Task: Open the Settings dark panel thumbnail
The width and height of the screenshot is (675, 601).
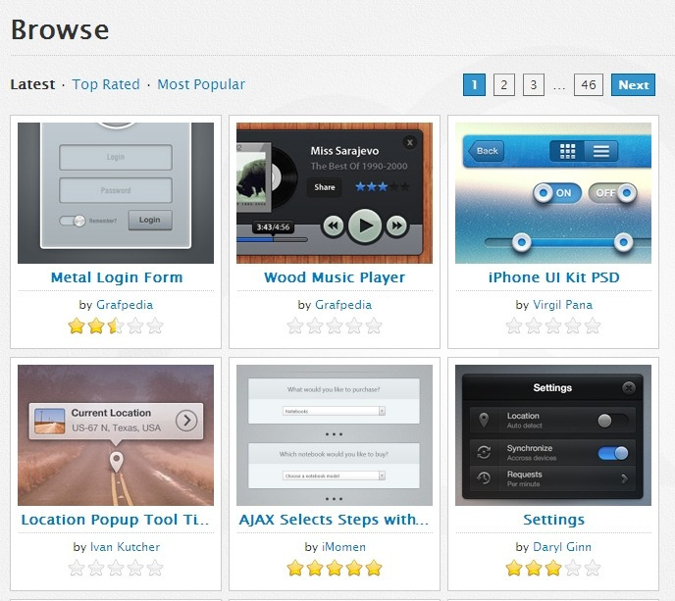Action: point(553,435)
